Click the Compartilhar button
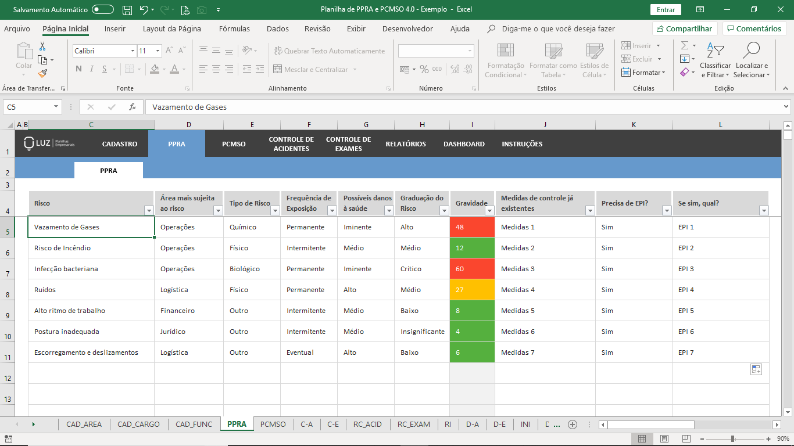The height and width of the screenshot is (446, 794). point(685,28)
